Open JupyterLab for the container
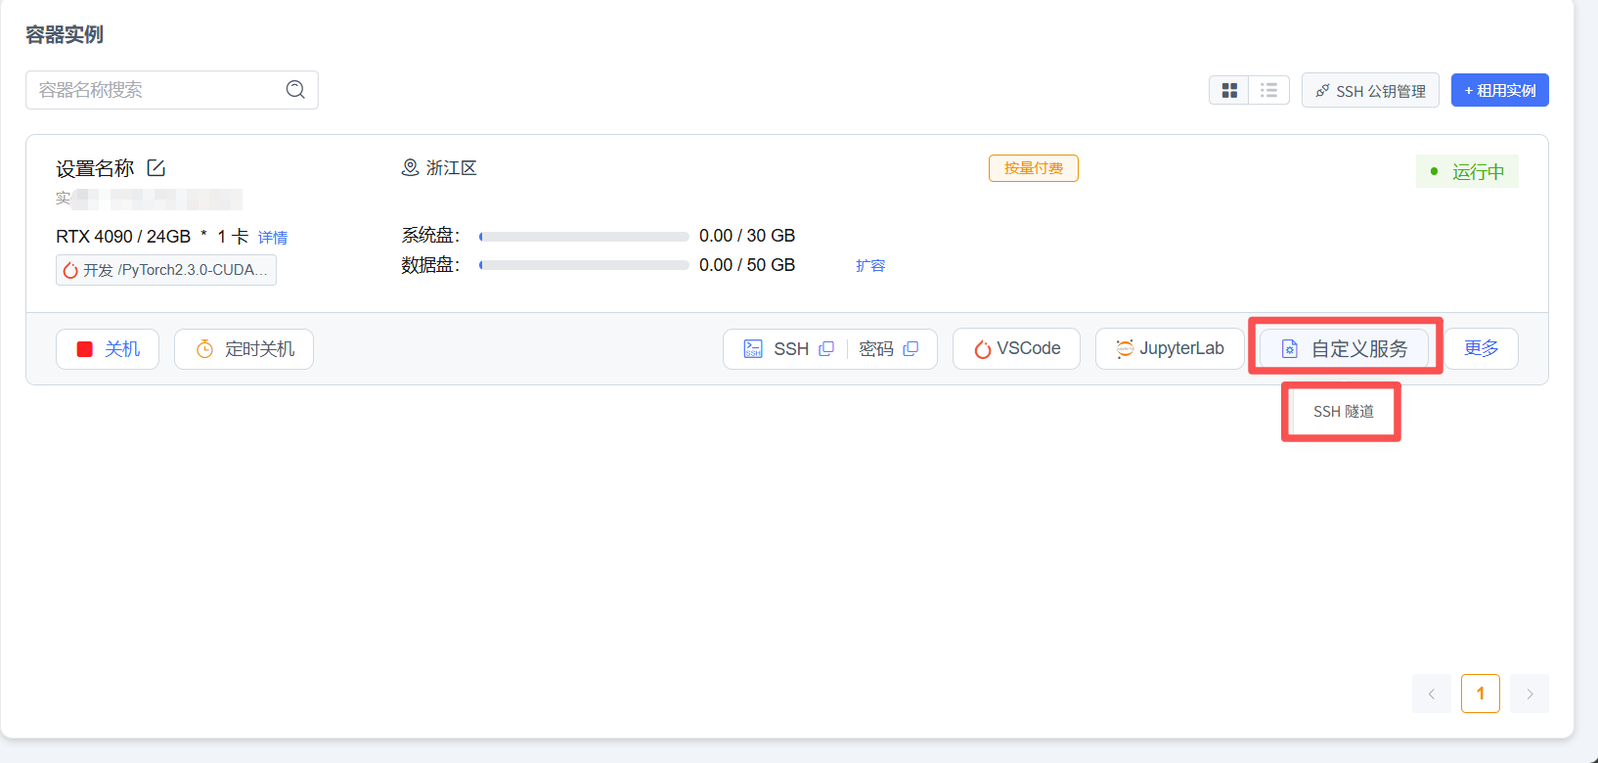Image resolution: width=1598 pixels, height=763 pixels. tap(1170, 349)
